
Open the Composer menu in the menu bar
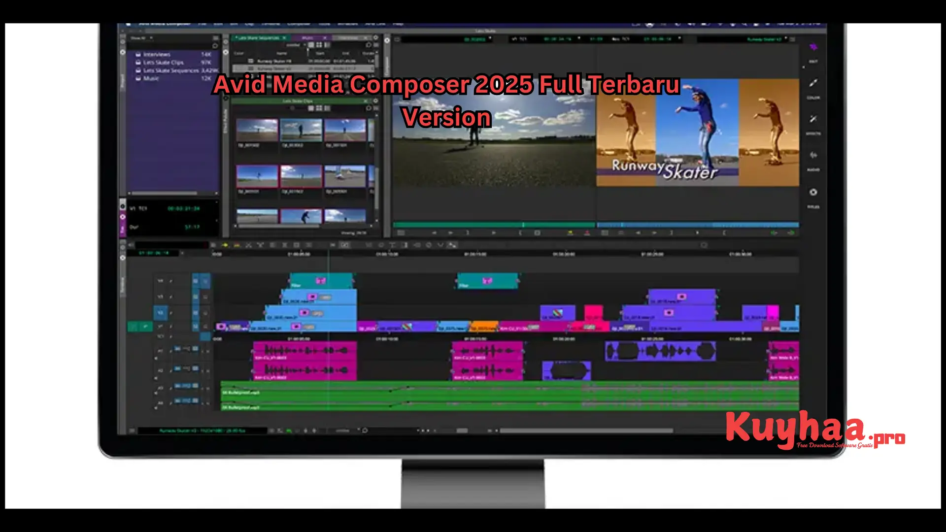(299, 24)
